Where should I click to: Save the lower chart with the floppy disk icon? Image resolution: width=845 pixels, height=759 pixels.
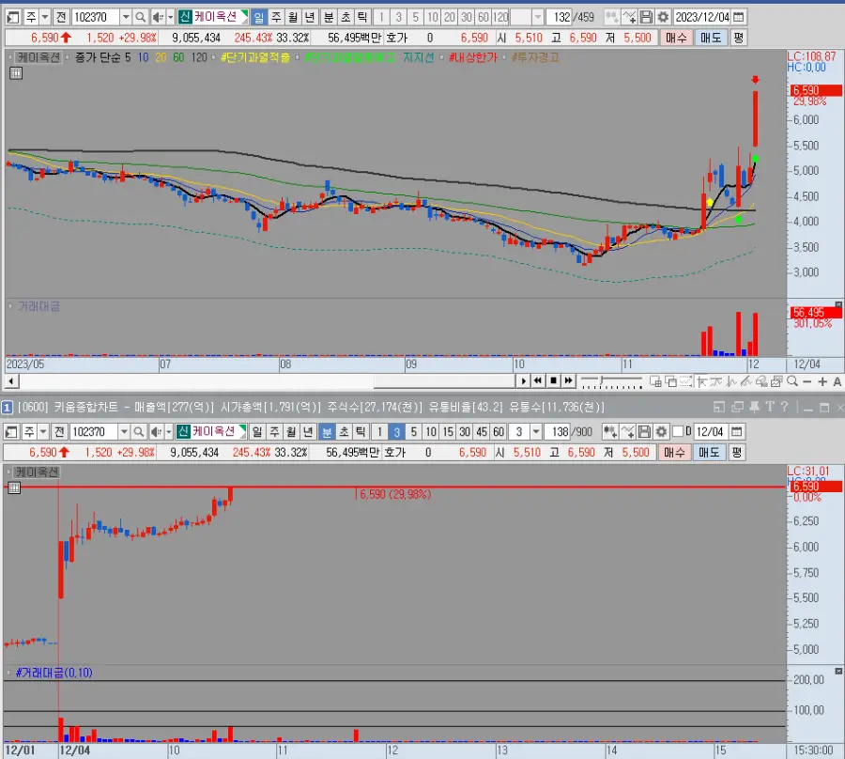[x=644, y=432]
